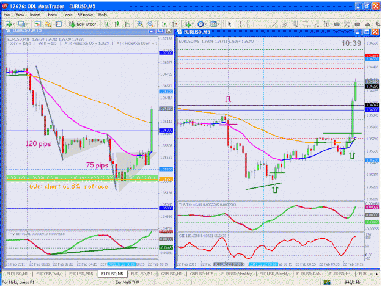
Task: Select the Equidistant Channel tool
Action: click(x=285, y=24)
